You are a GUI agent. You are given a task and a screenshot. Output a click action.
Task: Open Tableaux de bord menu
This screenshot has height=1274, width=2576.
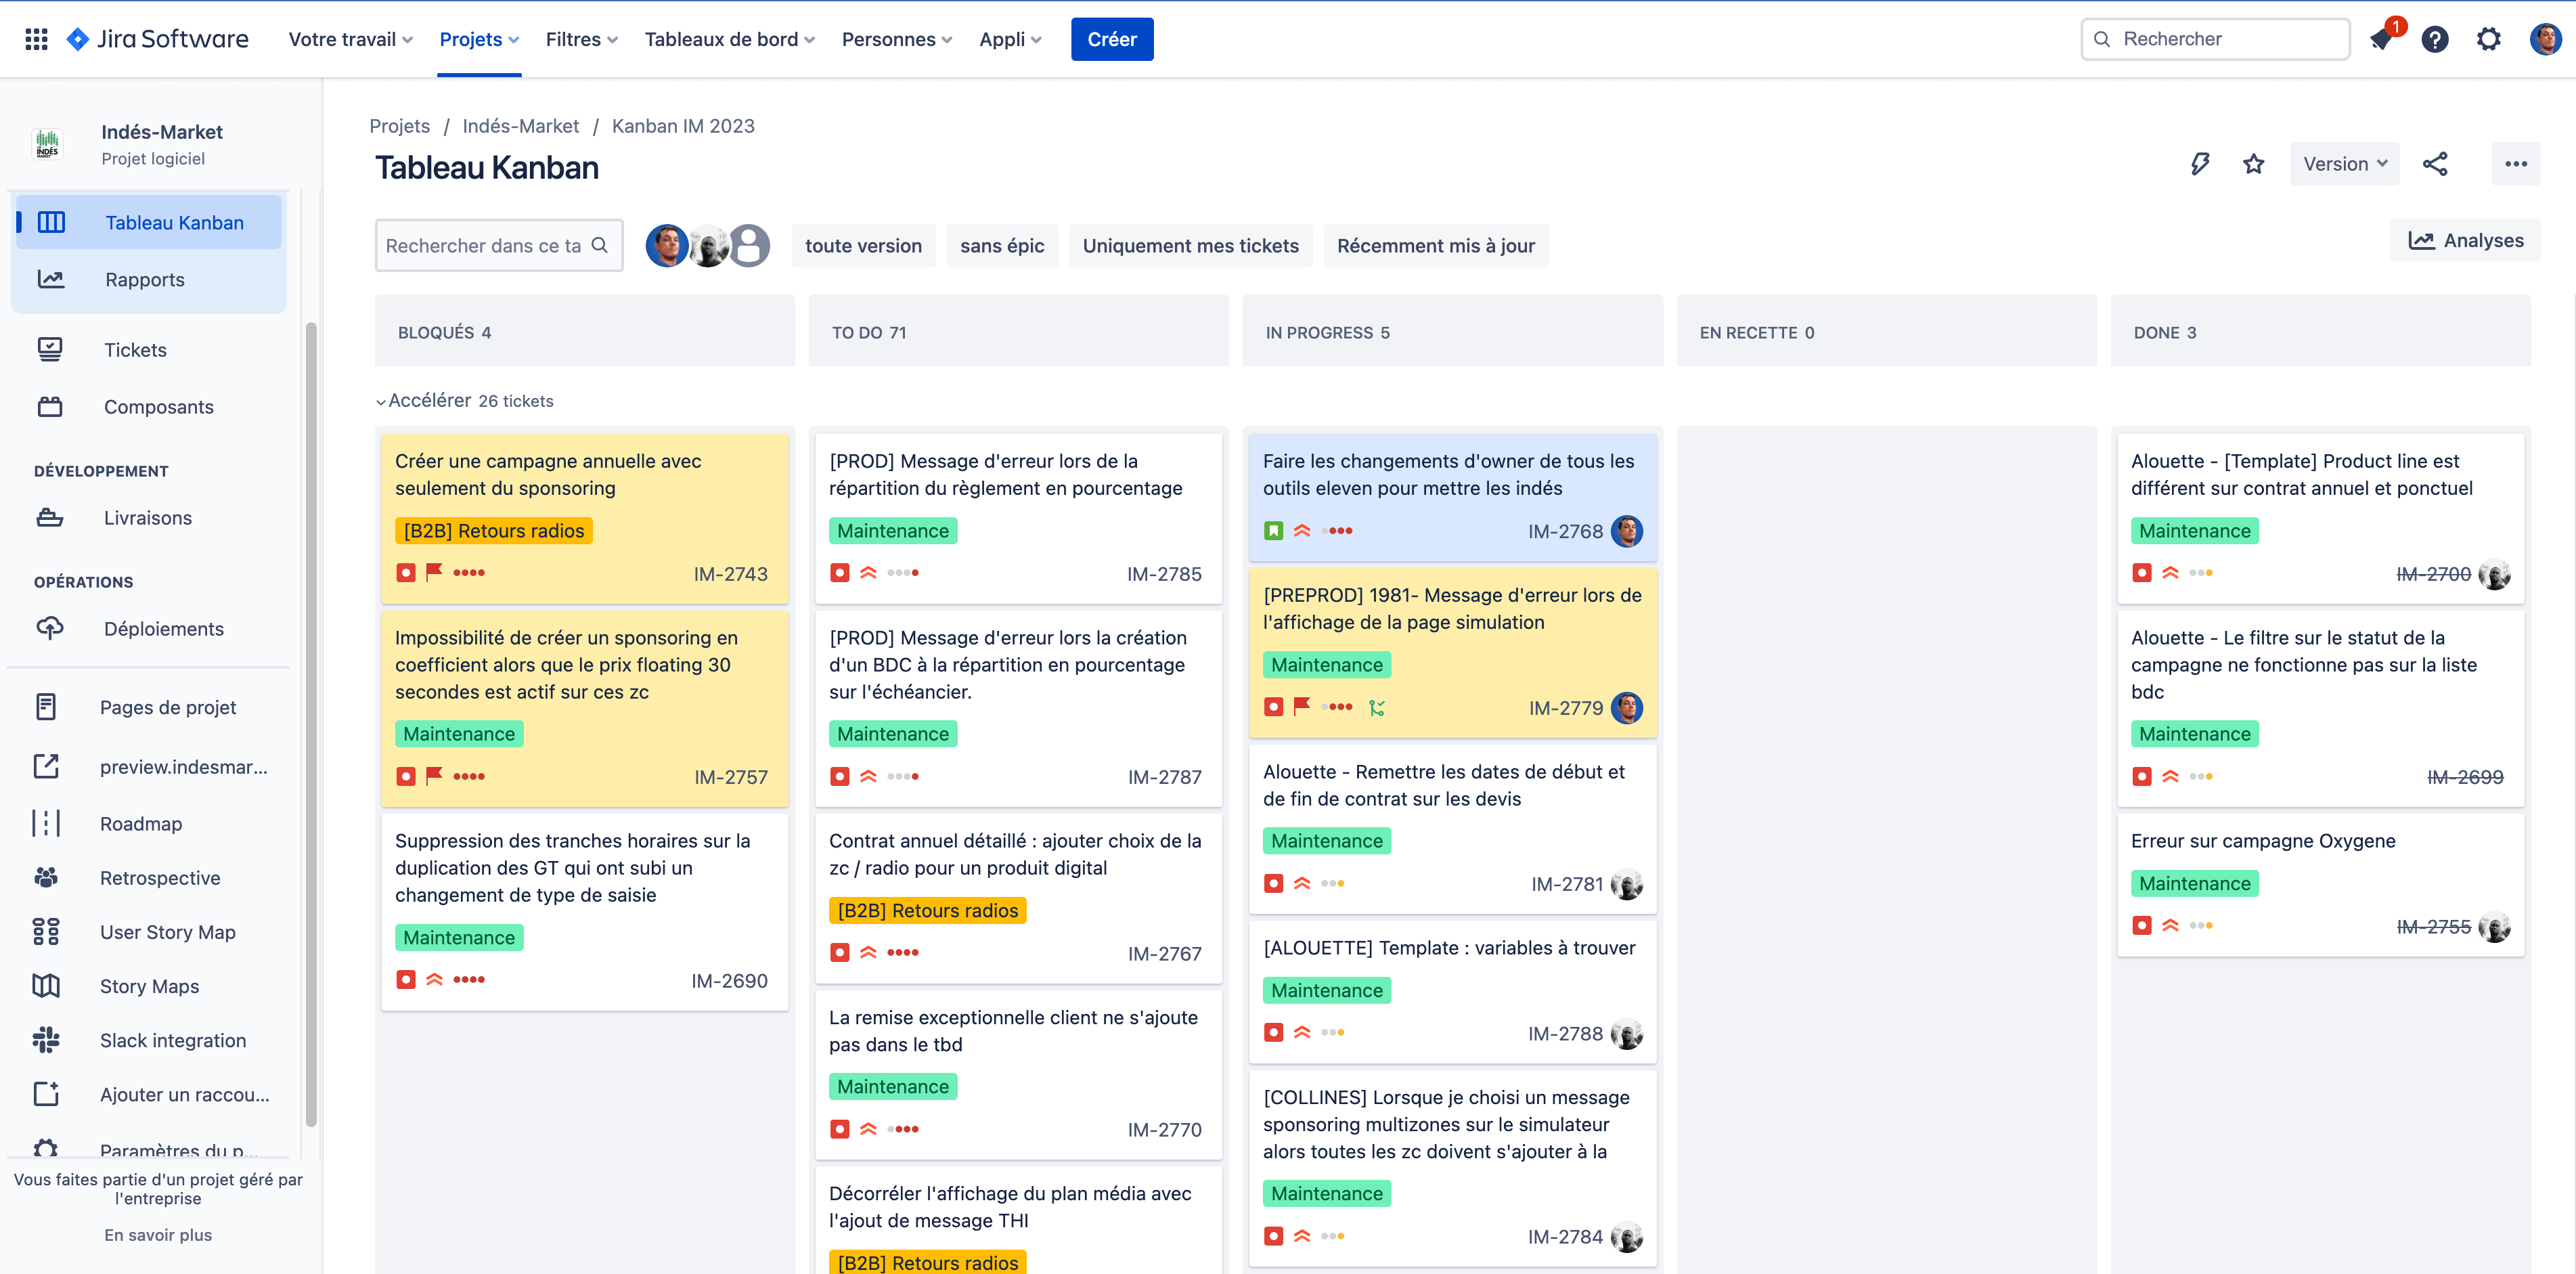729,39
